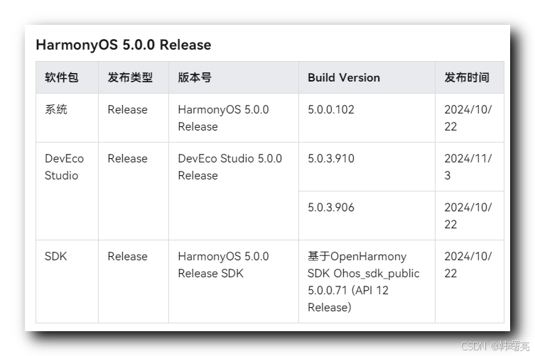Select the 发布类型 column header
The image size is (535, 356).
[x=130, y=77]
